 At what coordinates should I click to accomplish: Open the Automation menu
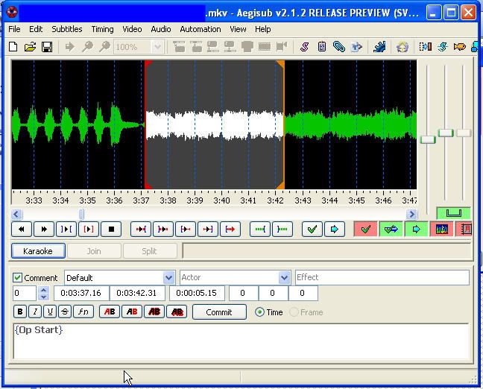click(x=201, y=29)
